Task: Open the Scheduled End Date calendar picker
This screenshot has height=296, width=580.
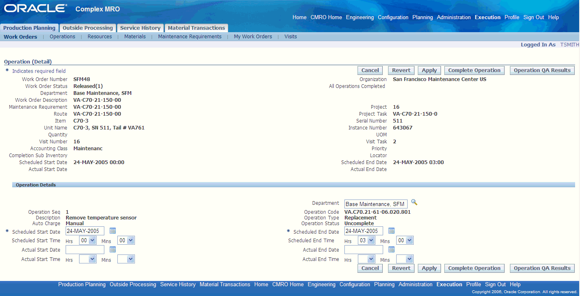Action: [x=391, y=231]
